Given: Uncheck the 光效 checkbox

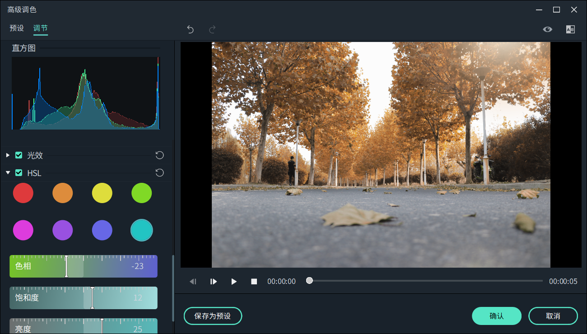Looking at the screenshot, I should click(19, 155).
